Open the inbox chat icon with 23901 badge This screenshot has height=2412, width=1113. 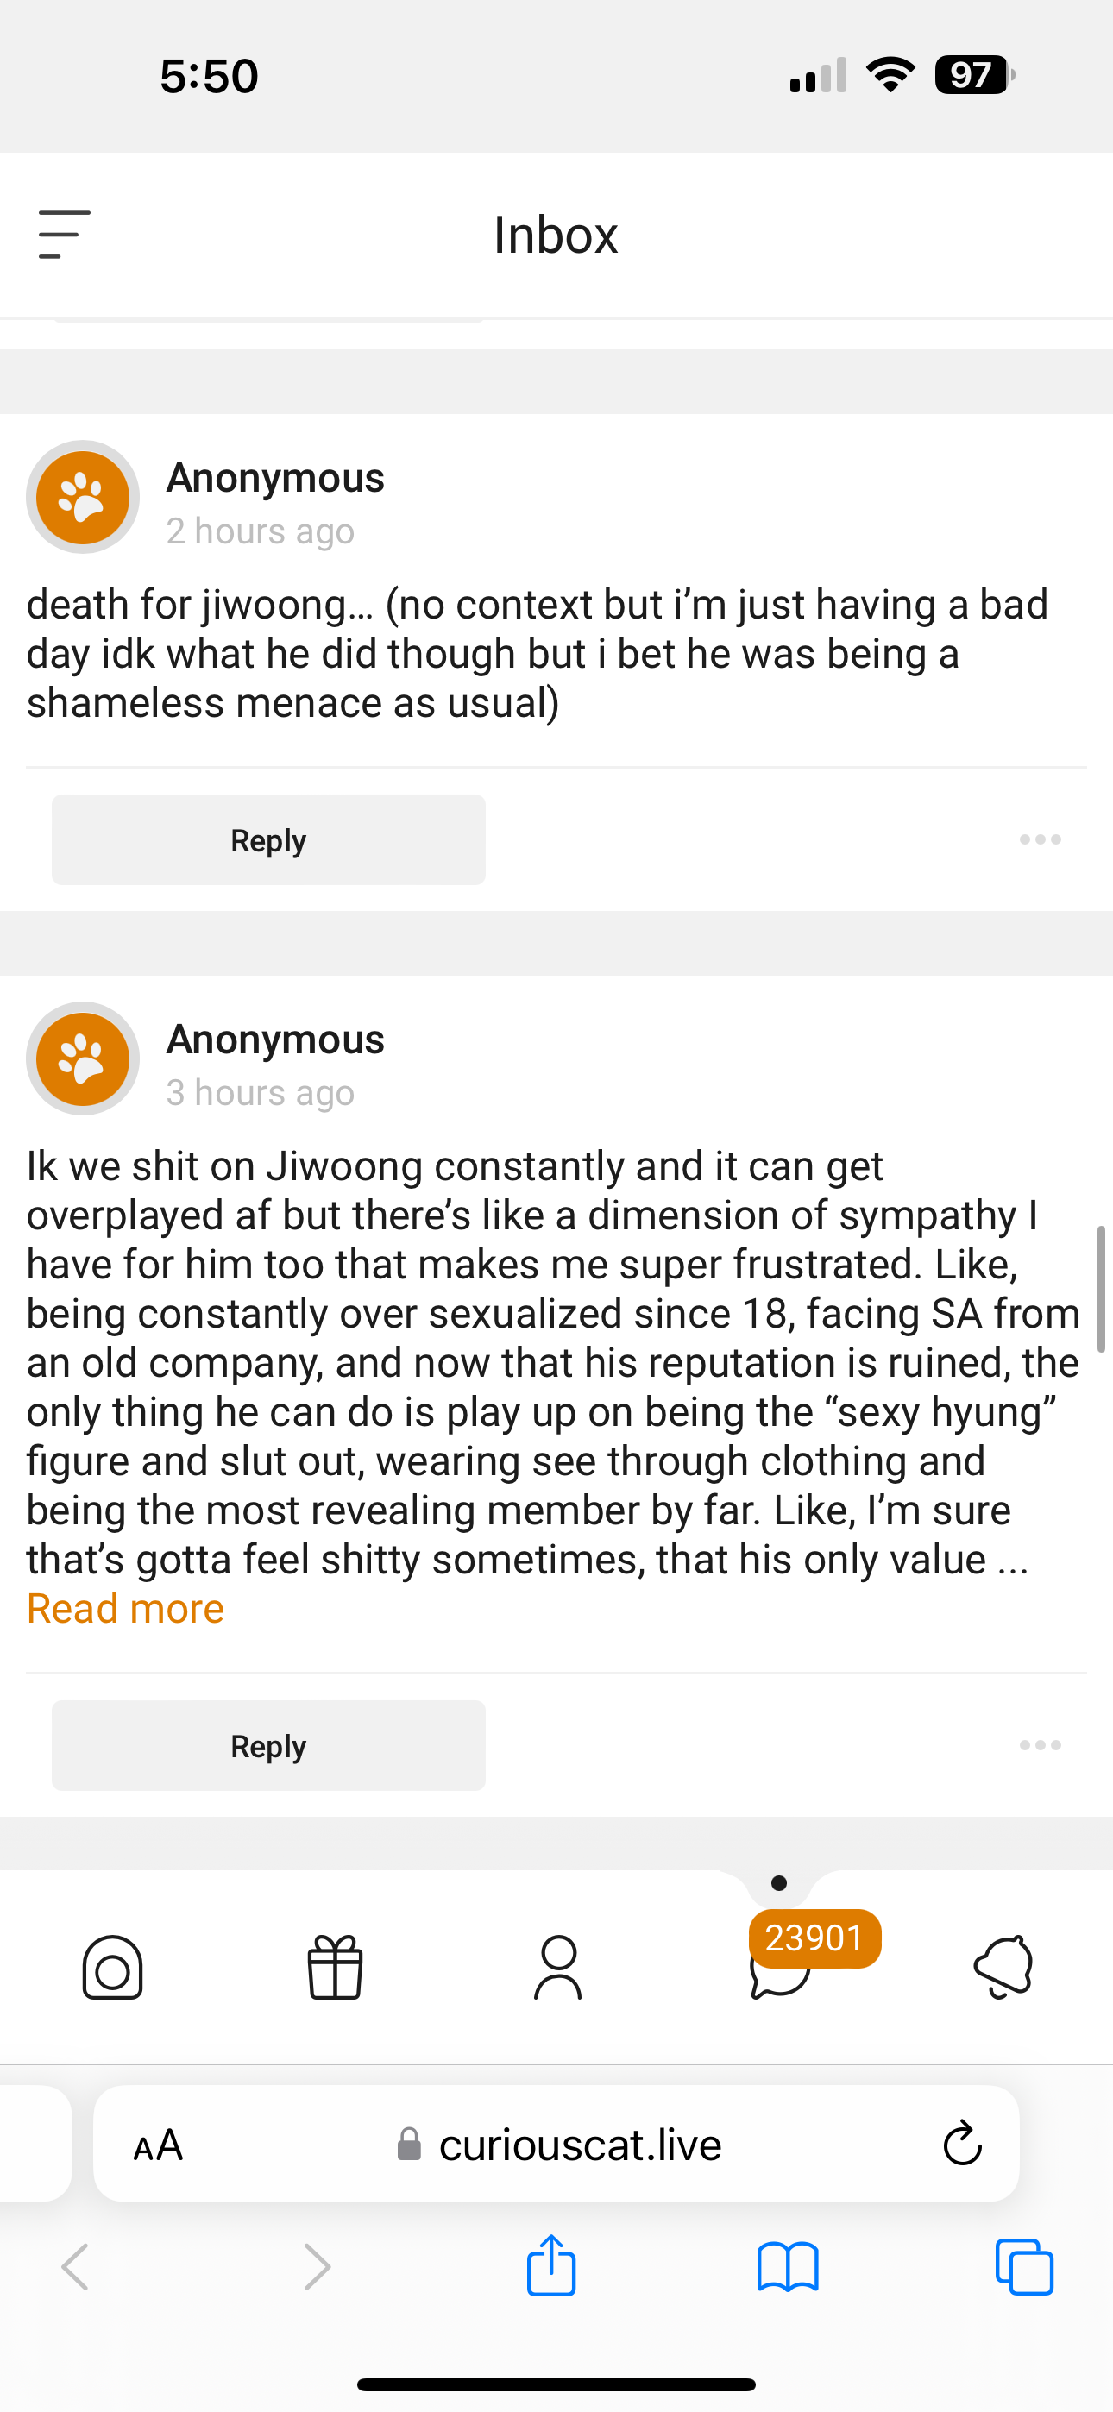781,1966
